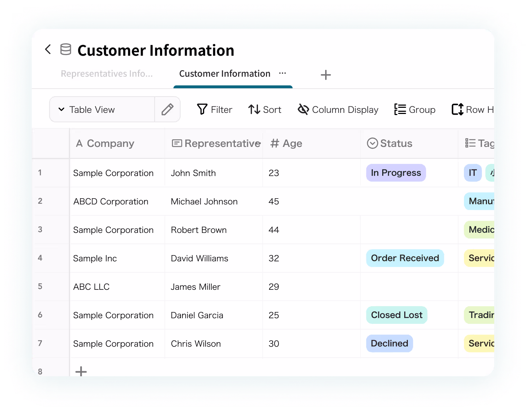Click the back arrow beside the title

coord(48,50)
